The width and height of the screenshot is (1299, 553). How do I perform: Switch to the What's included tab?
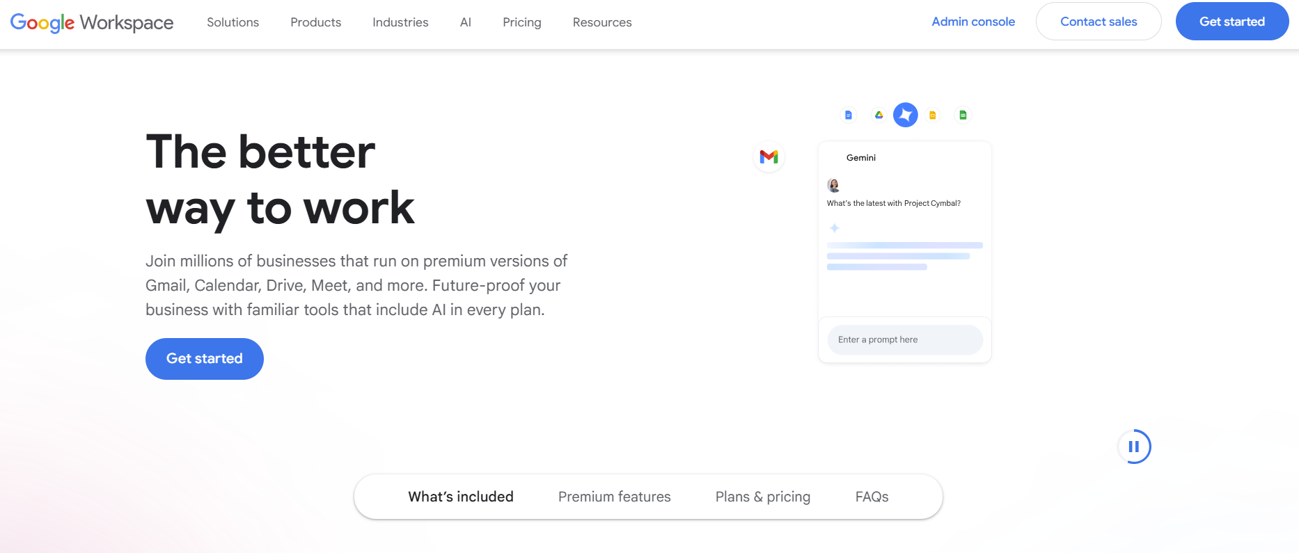pyautogui.click(x=461, y=497)
